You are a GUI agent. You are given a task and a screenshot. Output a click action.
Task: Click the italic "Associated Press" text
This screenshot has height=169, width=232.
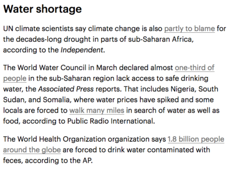pyautogui.click(x=66, y=89)
